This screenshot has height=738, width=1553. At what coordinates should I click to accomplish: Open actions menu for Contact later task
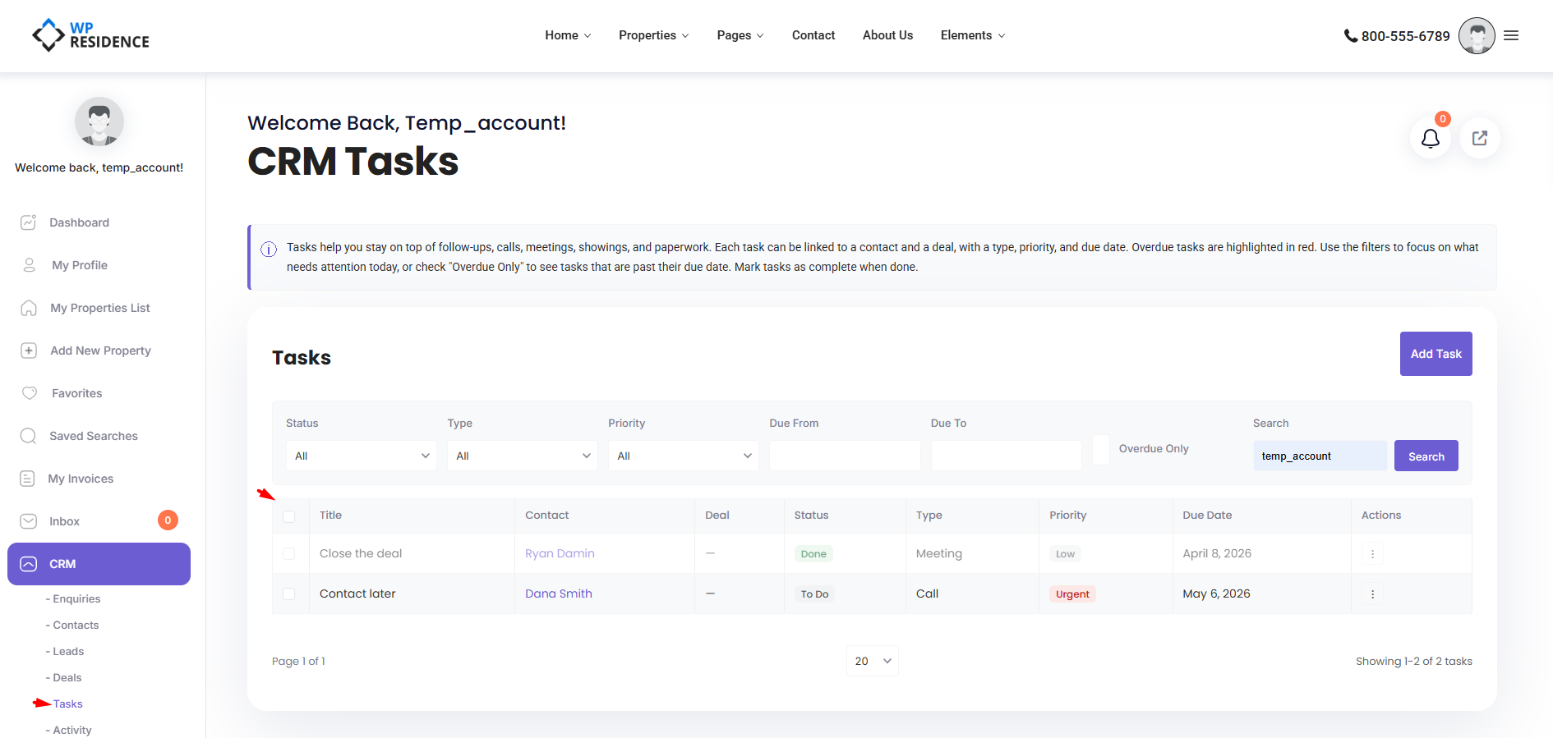coord(1372,594)
